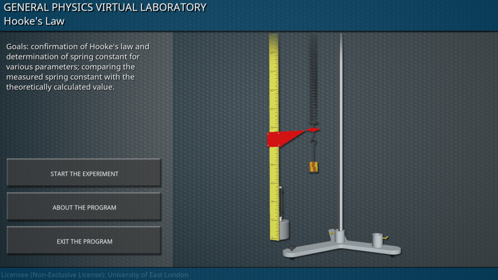Click the brass weight hanging from spring
The width and height of the screenshot is (498, 280).
(x=314, y=167)
